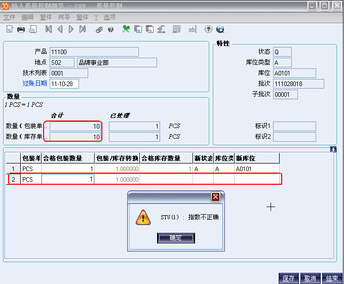Click the 结束 button
Viewport: 344px width, 284px height.
pyautogui.click(x=332, y=278)
